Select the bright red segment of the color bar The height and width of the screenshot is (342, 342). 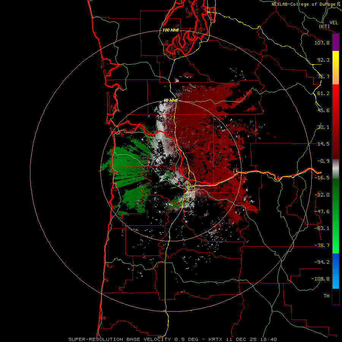[336, 96]
